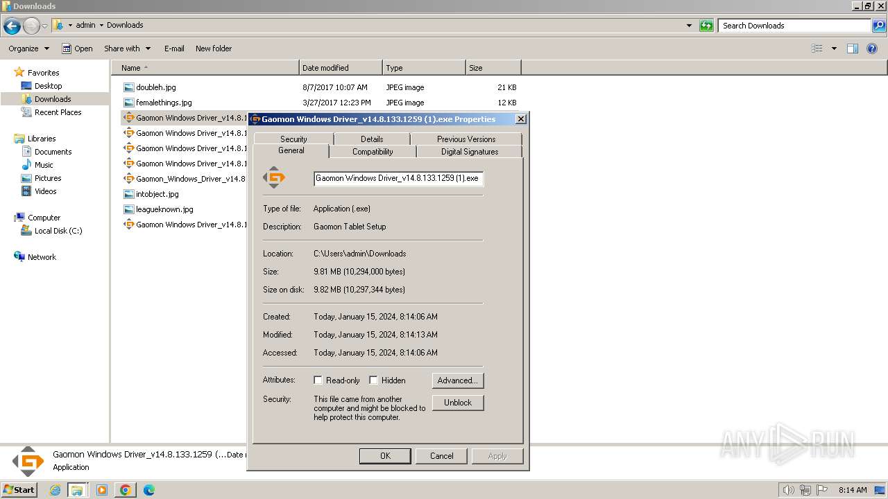Switch to the Security tab
888x499 pixels.
[x=293, y=139]
